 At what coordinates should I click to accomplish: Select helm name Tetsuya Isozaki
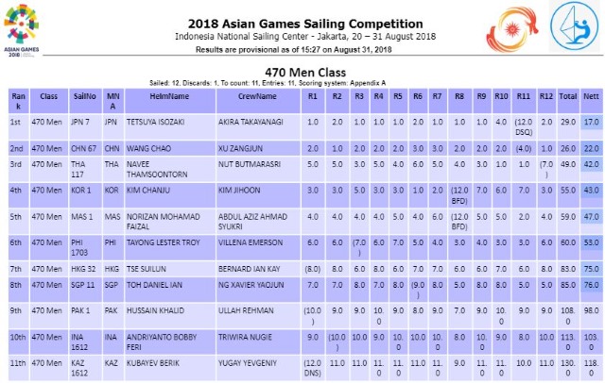(x=170, y=123)
